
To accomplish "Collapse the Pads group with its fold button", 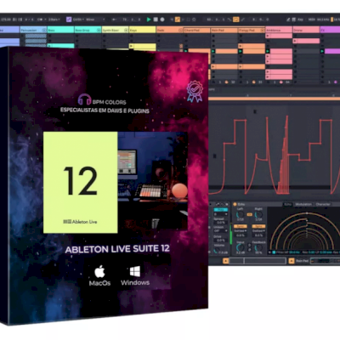I will 180,30.
